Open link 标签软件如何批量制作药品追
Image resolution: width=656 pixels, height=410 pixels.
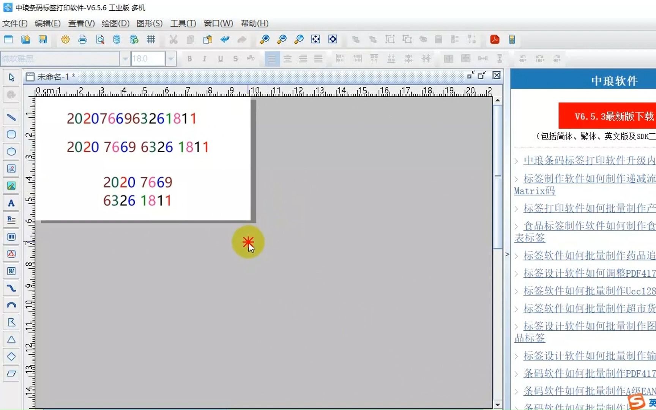point(590,255)
